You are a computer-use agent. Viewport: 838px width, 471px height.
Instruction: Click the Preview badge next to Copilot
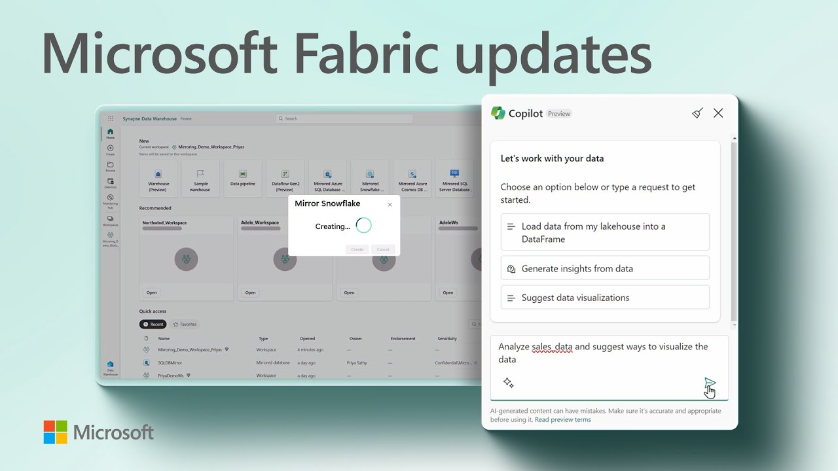click(x=559, y=114)
